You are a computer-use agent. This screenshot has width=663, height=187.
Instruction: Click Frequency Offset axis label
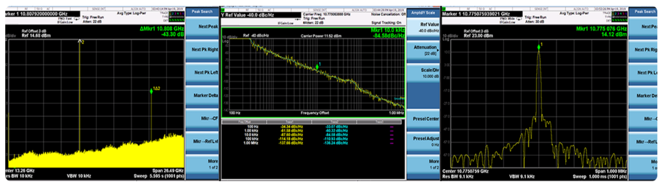tap(315, 113)
